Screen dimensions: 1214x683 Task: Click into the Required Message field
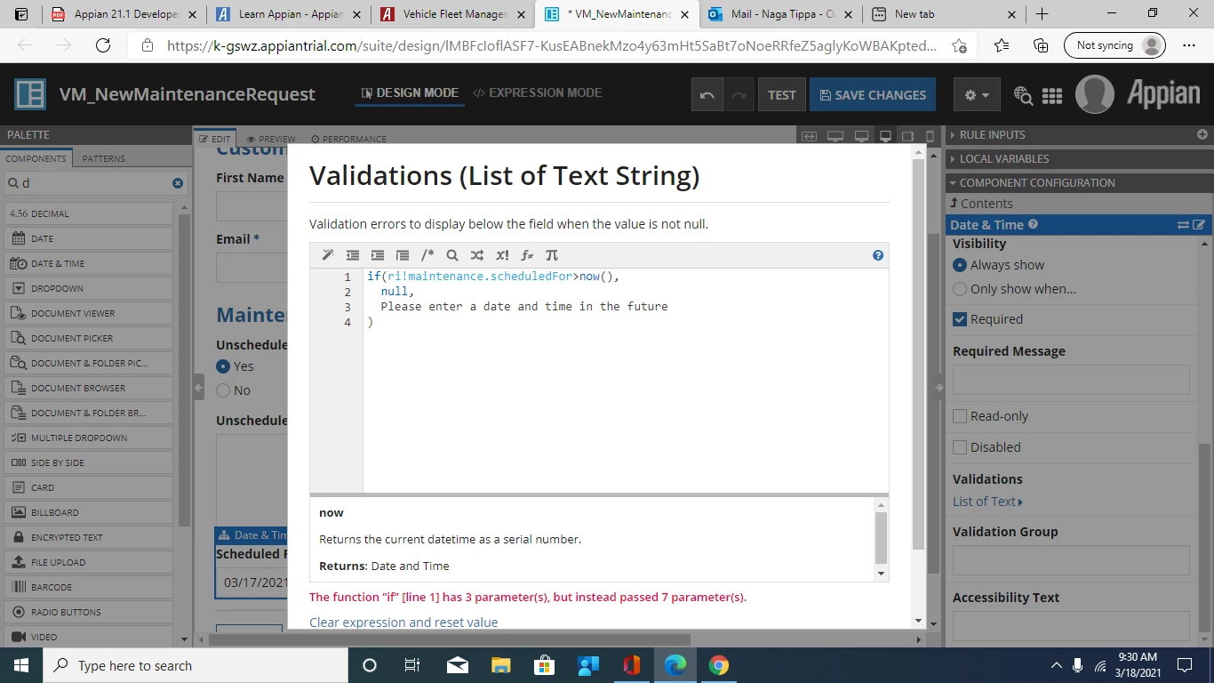pos(1071,380)
